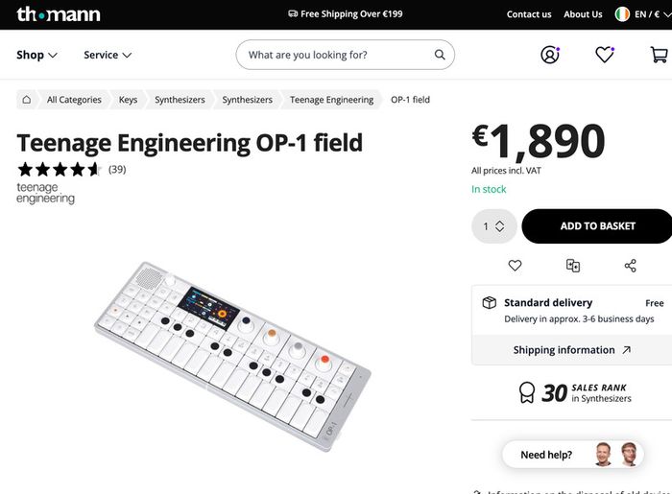Select the Keys breadcrumb
The height and width of the screenshot is (494, 672).
coord(128,100)
